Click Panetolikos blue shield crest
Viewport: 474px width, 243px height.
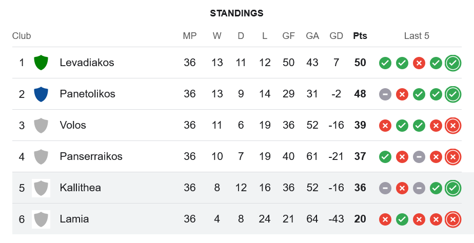[x=41, y=94]
